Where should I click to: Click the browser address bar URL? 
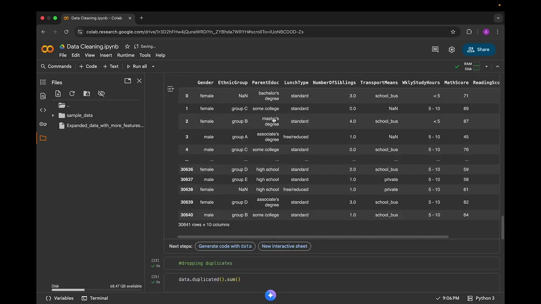click(x=195, y=32)
